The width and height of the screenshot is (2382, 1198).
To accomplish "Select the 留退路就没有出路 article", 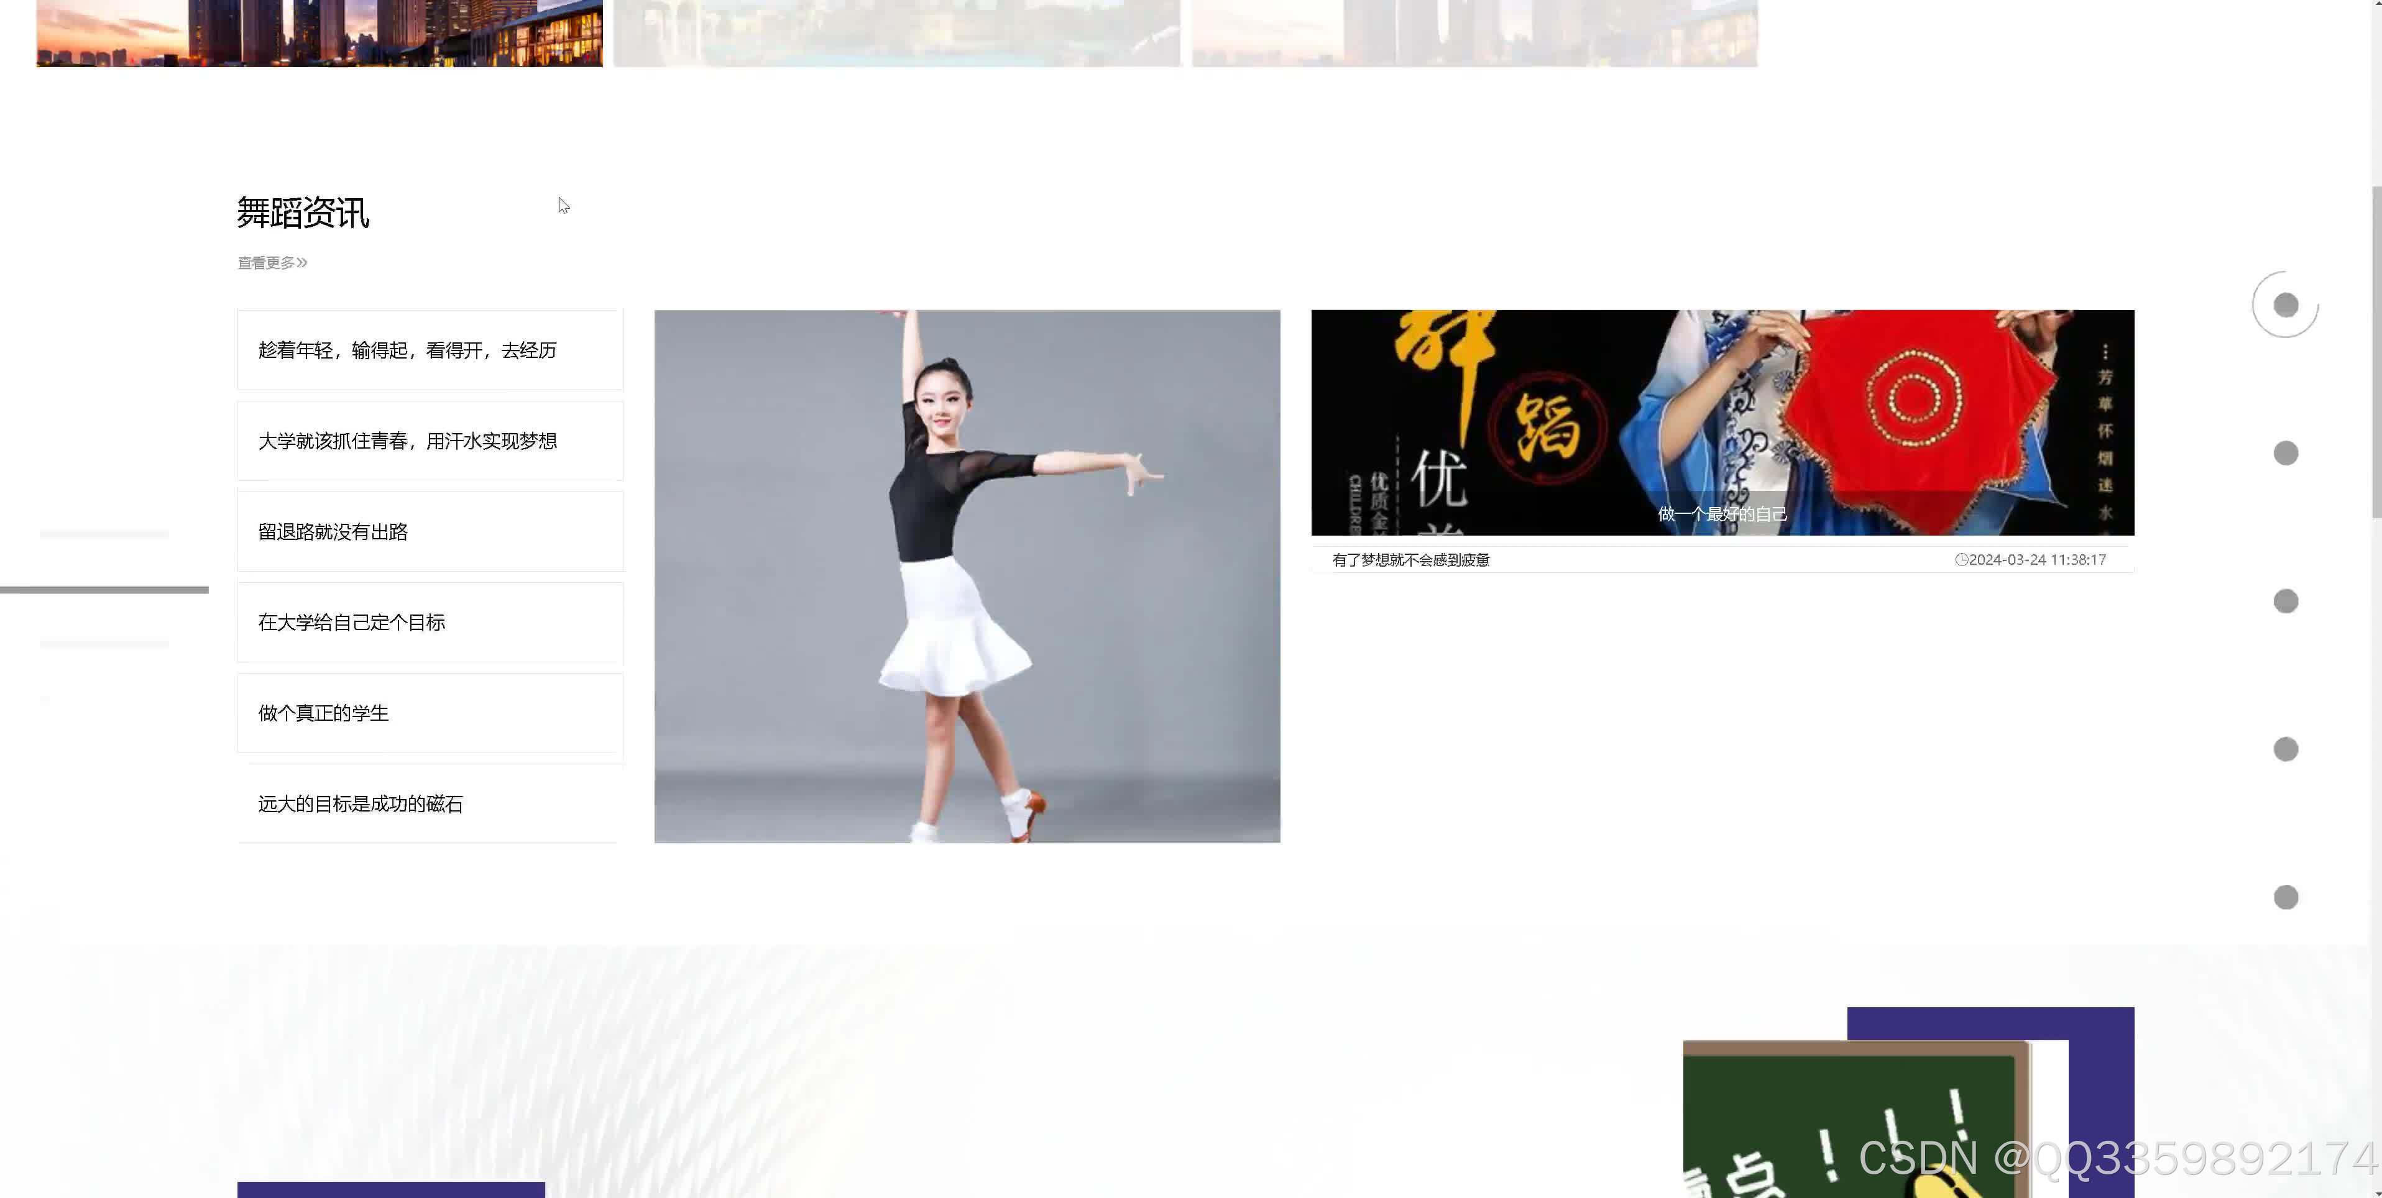I will (333, 531).
